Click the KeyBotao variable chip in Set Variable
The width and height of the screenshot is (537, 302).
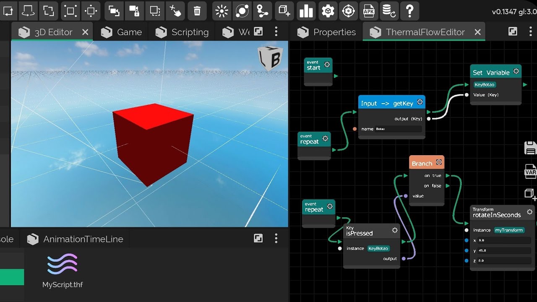click(485, 84)
